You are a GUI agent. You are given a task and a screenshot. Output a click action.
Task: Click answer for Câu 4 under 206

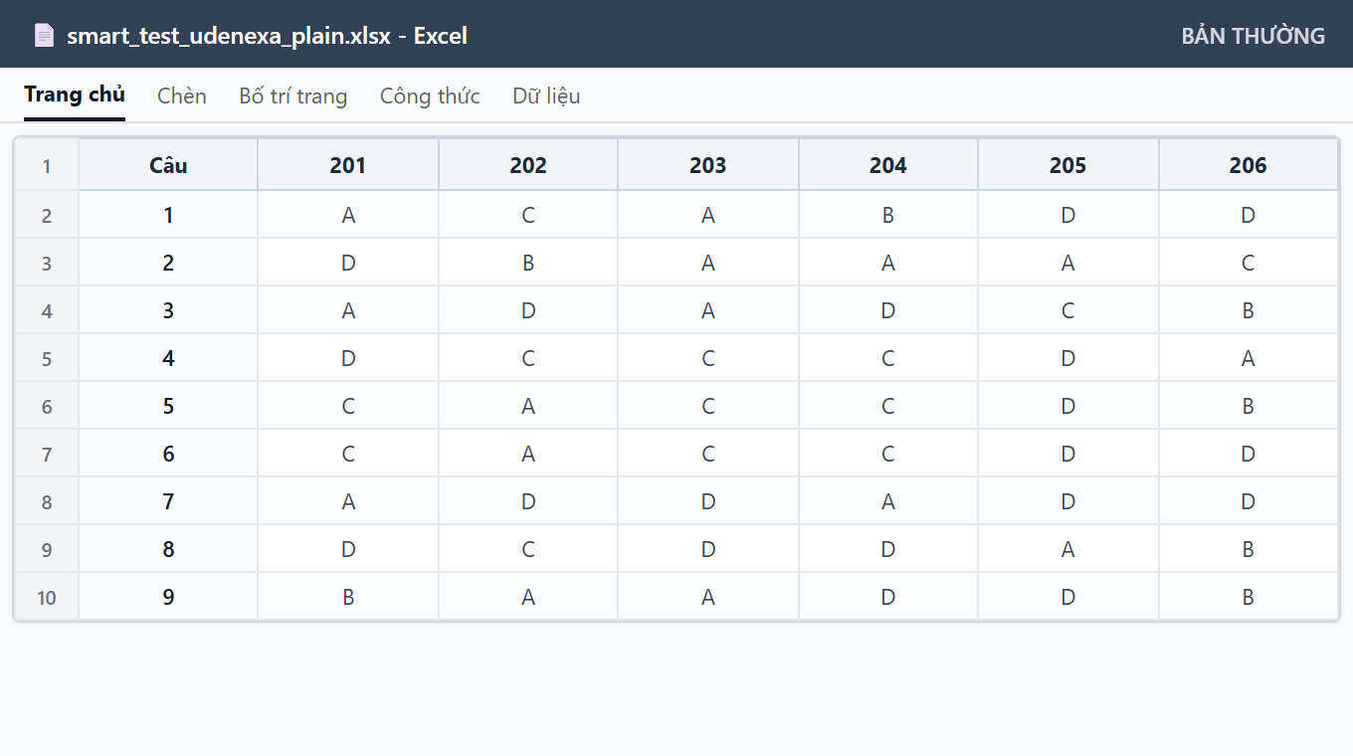1249,358
